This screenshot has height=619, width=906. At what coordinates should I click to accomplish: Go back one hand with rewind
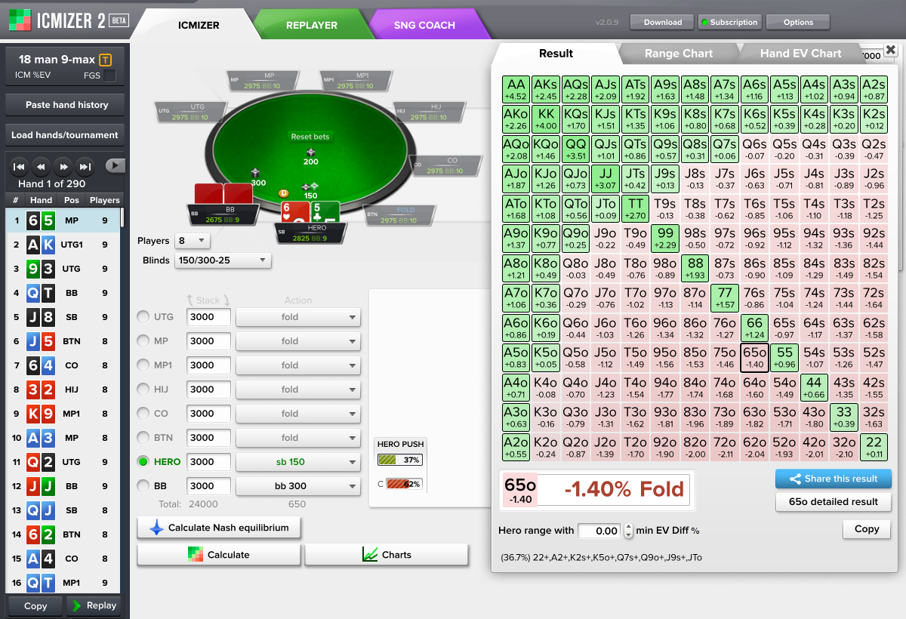point(42,166)
